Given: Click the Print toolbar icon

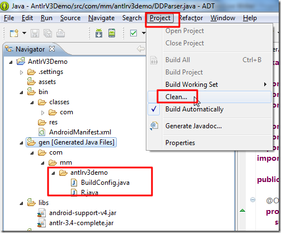Looking at the screenshot, I should pos(61,34).
